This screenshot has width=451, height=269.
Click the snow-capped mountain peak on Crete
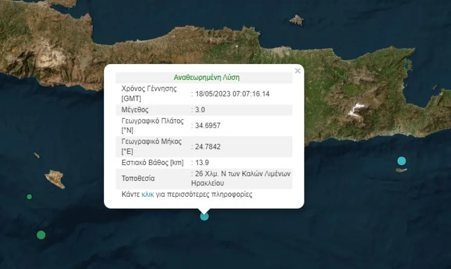click(357, 109)
